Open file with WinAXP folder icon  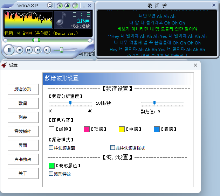click(50, 6)
